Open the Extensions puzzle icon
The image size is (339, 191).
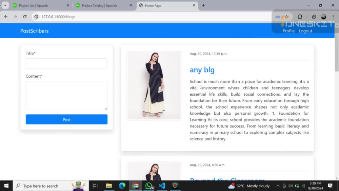click(x=300, y=17)
